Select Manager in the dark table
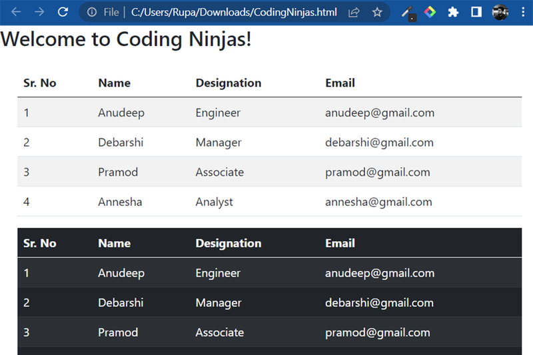This screenshot has width=533, height=355. pos(219,303)
